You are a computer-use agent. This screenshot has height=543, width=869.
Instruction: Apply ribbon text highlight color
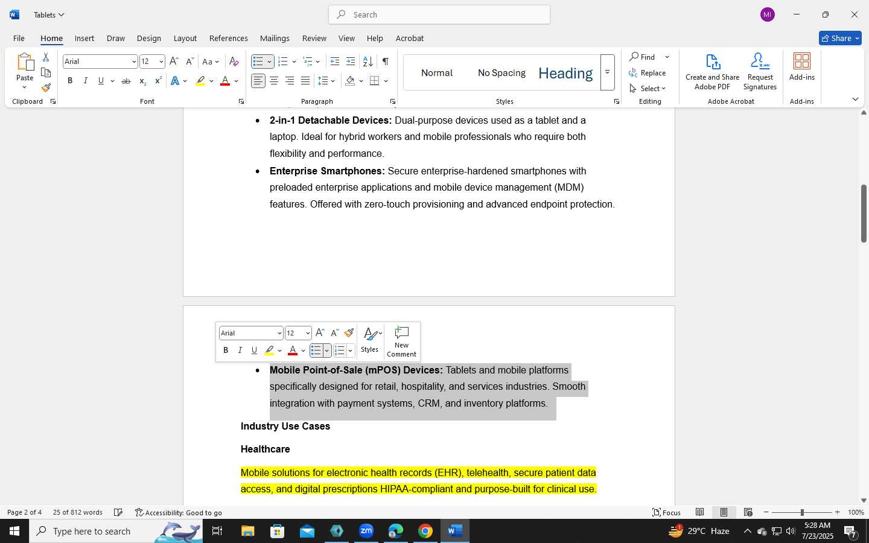coord(200,81)
